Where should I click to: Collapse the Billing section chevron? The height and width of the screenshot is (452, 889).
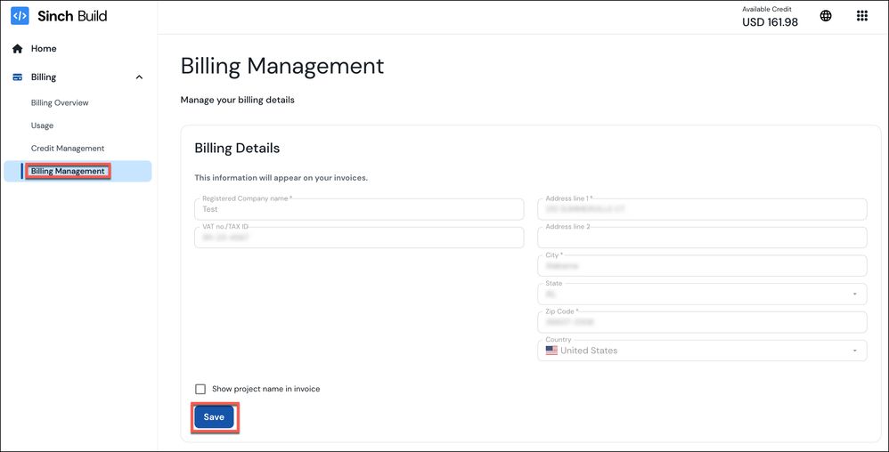[x=139, y=77]
